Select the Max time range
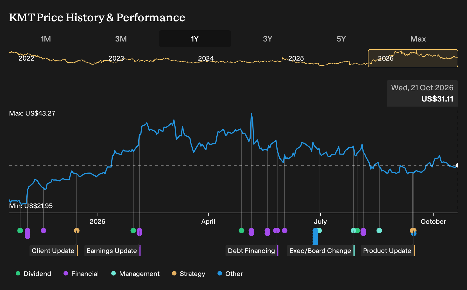The height and width of the screenshot is (290, 467). 418,39
